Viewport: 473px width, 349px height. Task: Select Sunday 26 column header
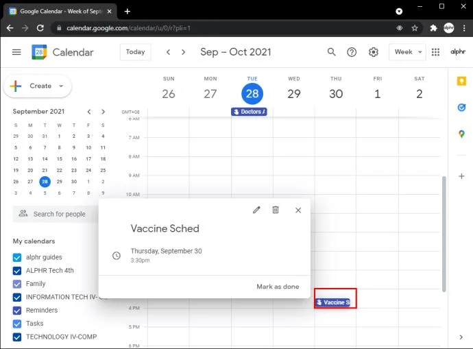(x=169, y=88)
